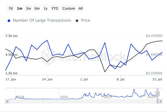Open the Custom date range picker
Viewport: 167px width, 112px height.
[x=69, y=8]
